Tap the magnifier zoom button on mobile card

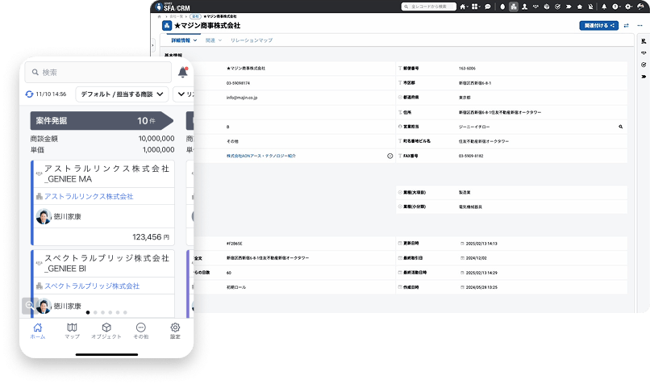coord(30,306)
